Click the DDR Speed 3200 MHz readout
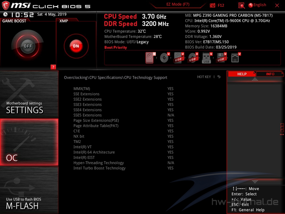This screenshot has width=285, height=214. click(136, 24)
